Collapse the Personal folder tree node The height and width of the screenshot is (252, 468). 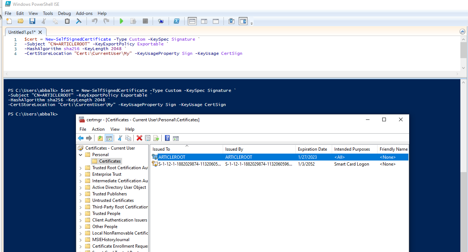click(81, 155)
